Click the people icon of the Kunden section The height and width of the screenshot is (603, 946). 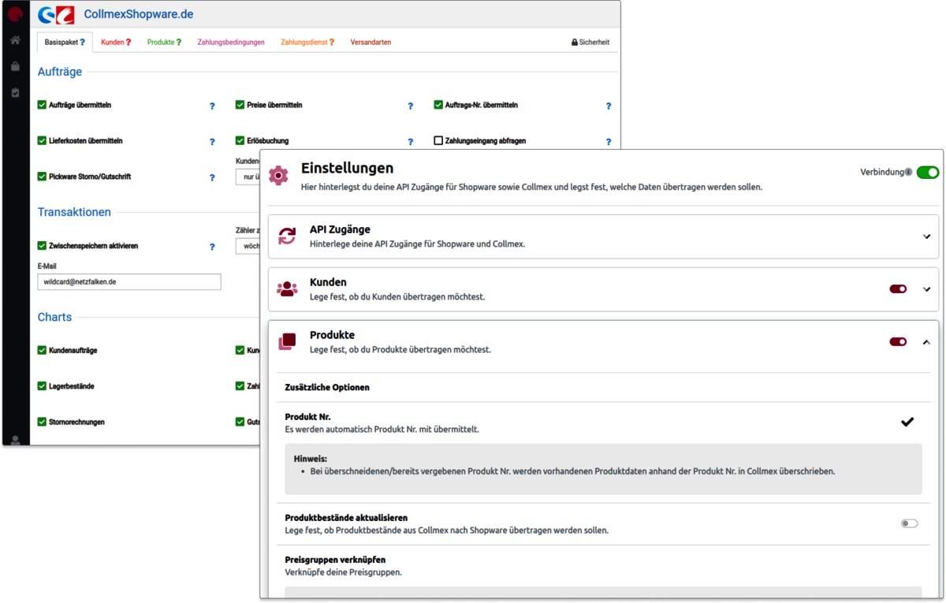287,288
